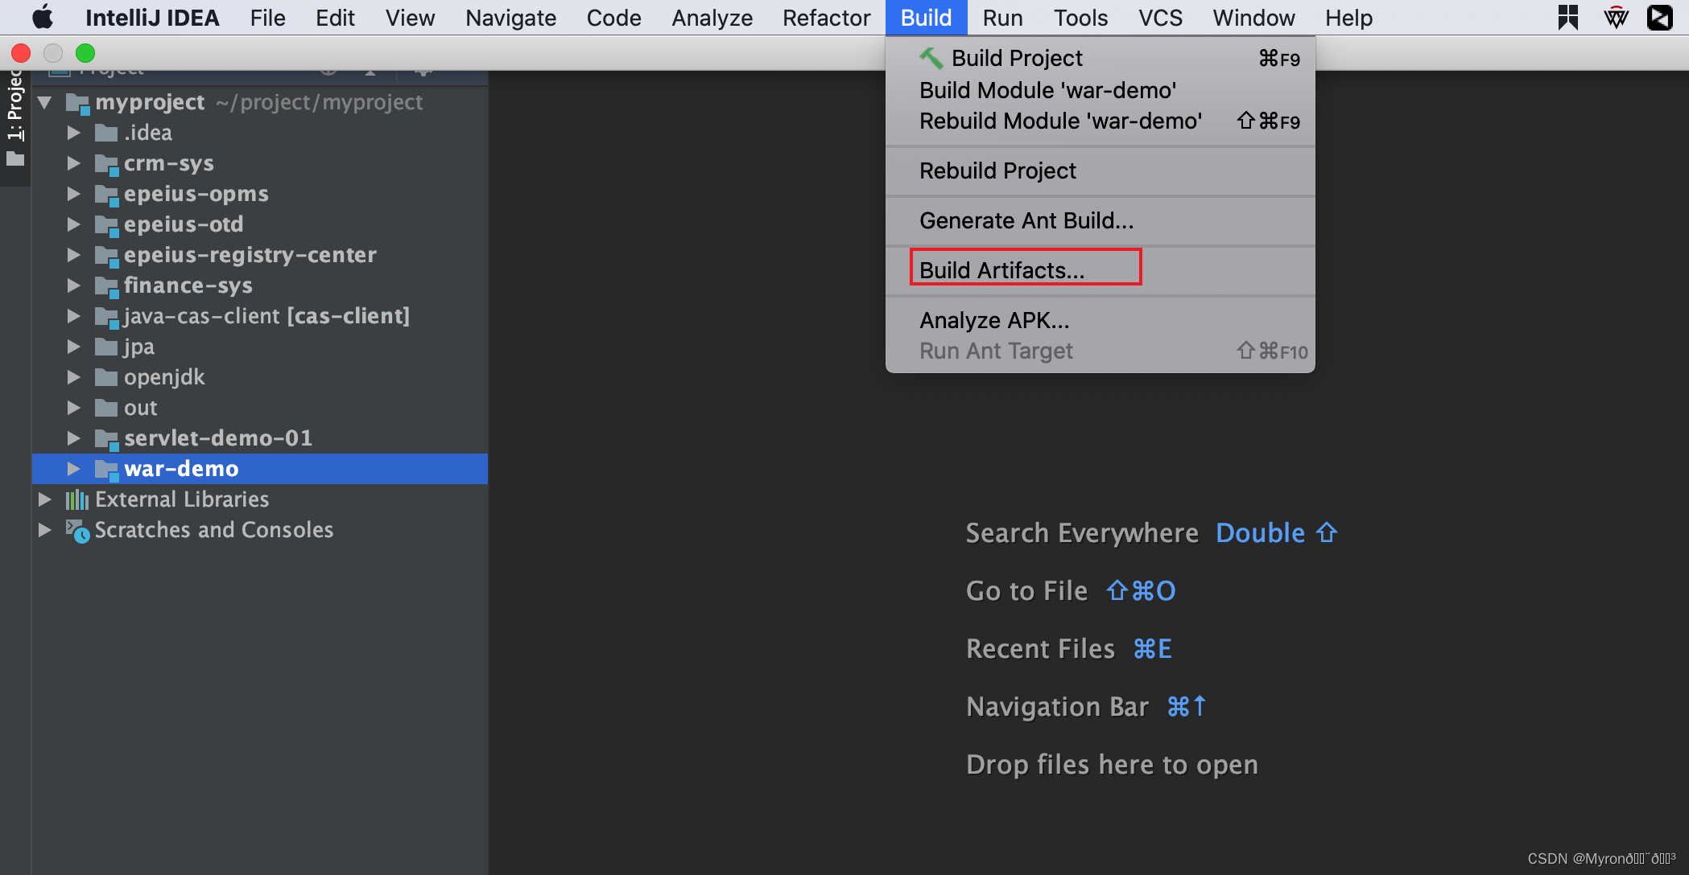Click the Build Project hammer icon
Screen dimensions: 1689x875
click(931, 58)
